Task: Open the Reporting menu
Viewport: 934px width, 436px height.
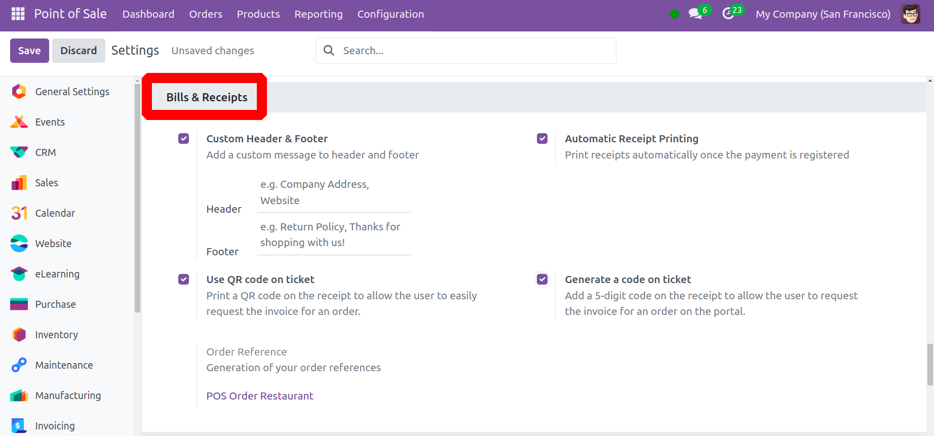Action: point(318,14)
